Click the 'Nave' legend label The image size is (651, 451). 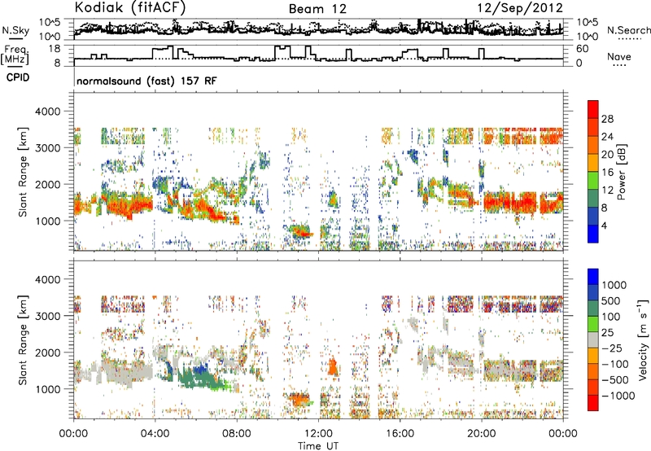[x=619, y=56]
